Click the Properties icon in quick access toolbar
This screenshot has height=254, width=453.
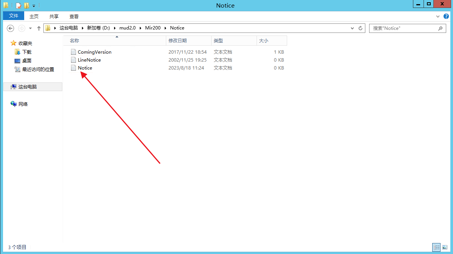[x=18, y=6]
